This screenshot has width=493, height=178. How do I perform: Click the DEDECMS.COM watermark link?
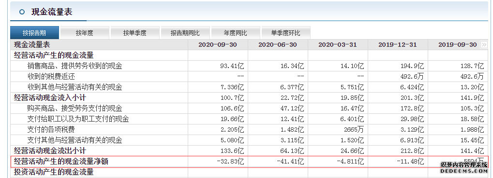464,171
